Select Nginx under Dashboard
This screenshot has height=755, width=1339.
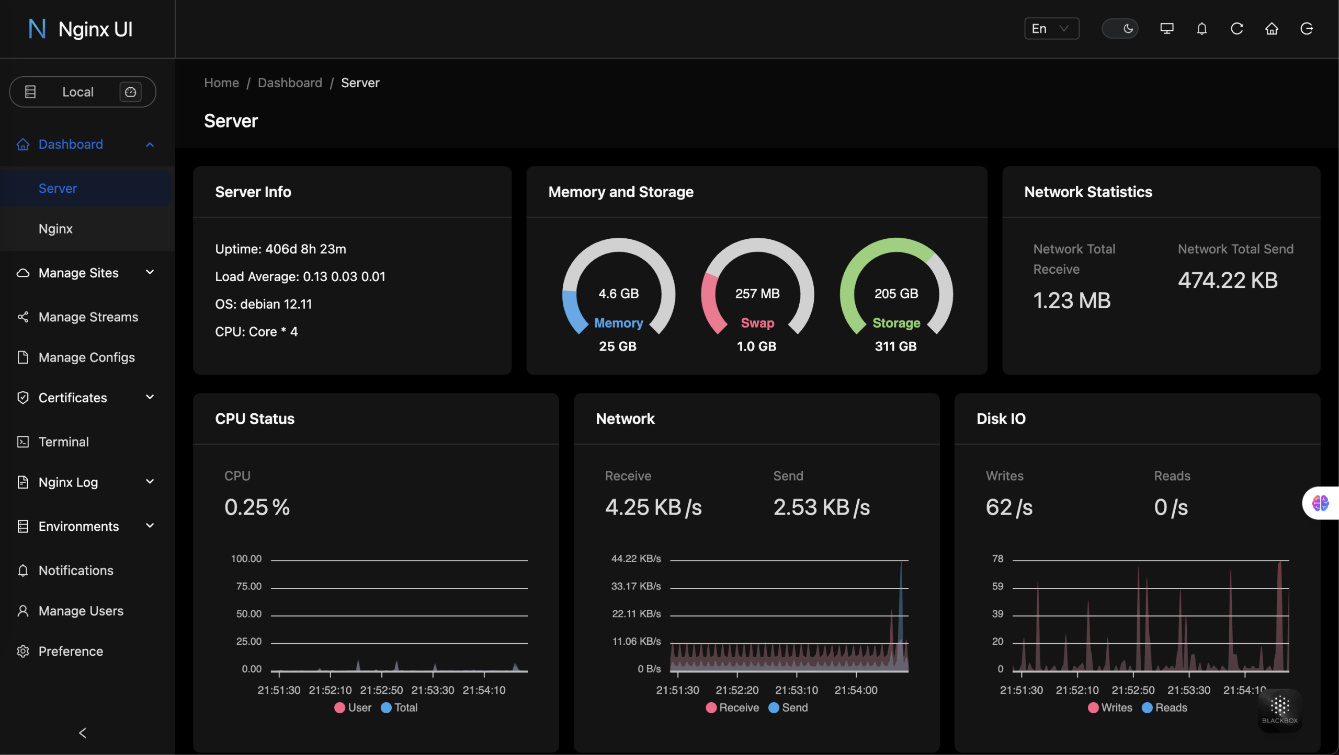pos(55,228)
